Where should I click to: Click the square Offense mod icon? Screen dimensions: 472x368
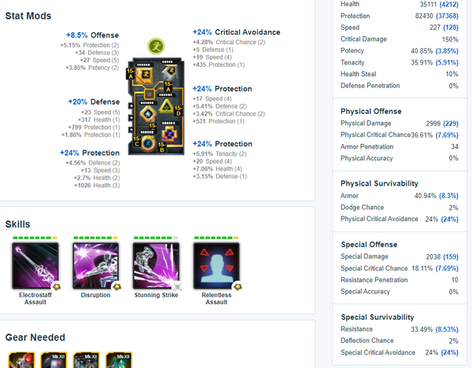[144, 75]
